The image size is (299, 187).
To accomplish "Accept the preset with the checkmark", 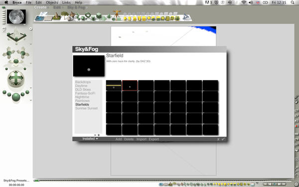I will click(223, 139).
